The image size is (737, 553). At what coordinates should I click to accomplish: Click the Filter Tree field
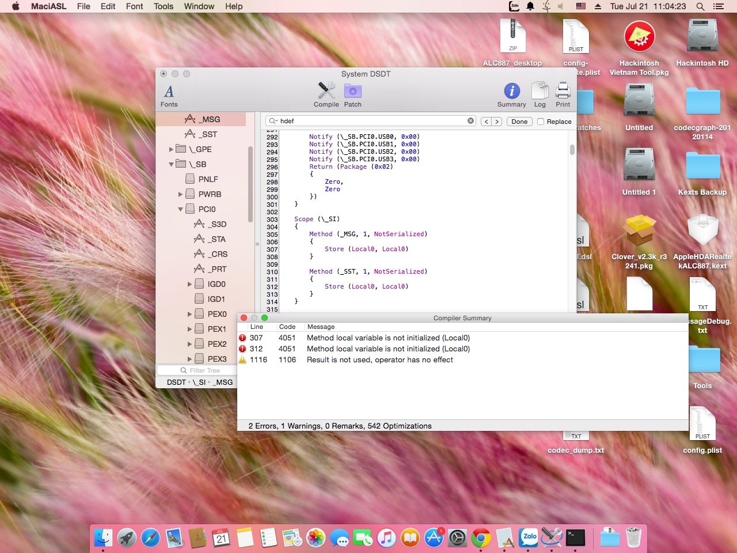(199, 370)
